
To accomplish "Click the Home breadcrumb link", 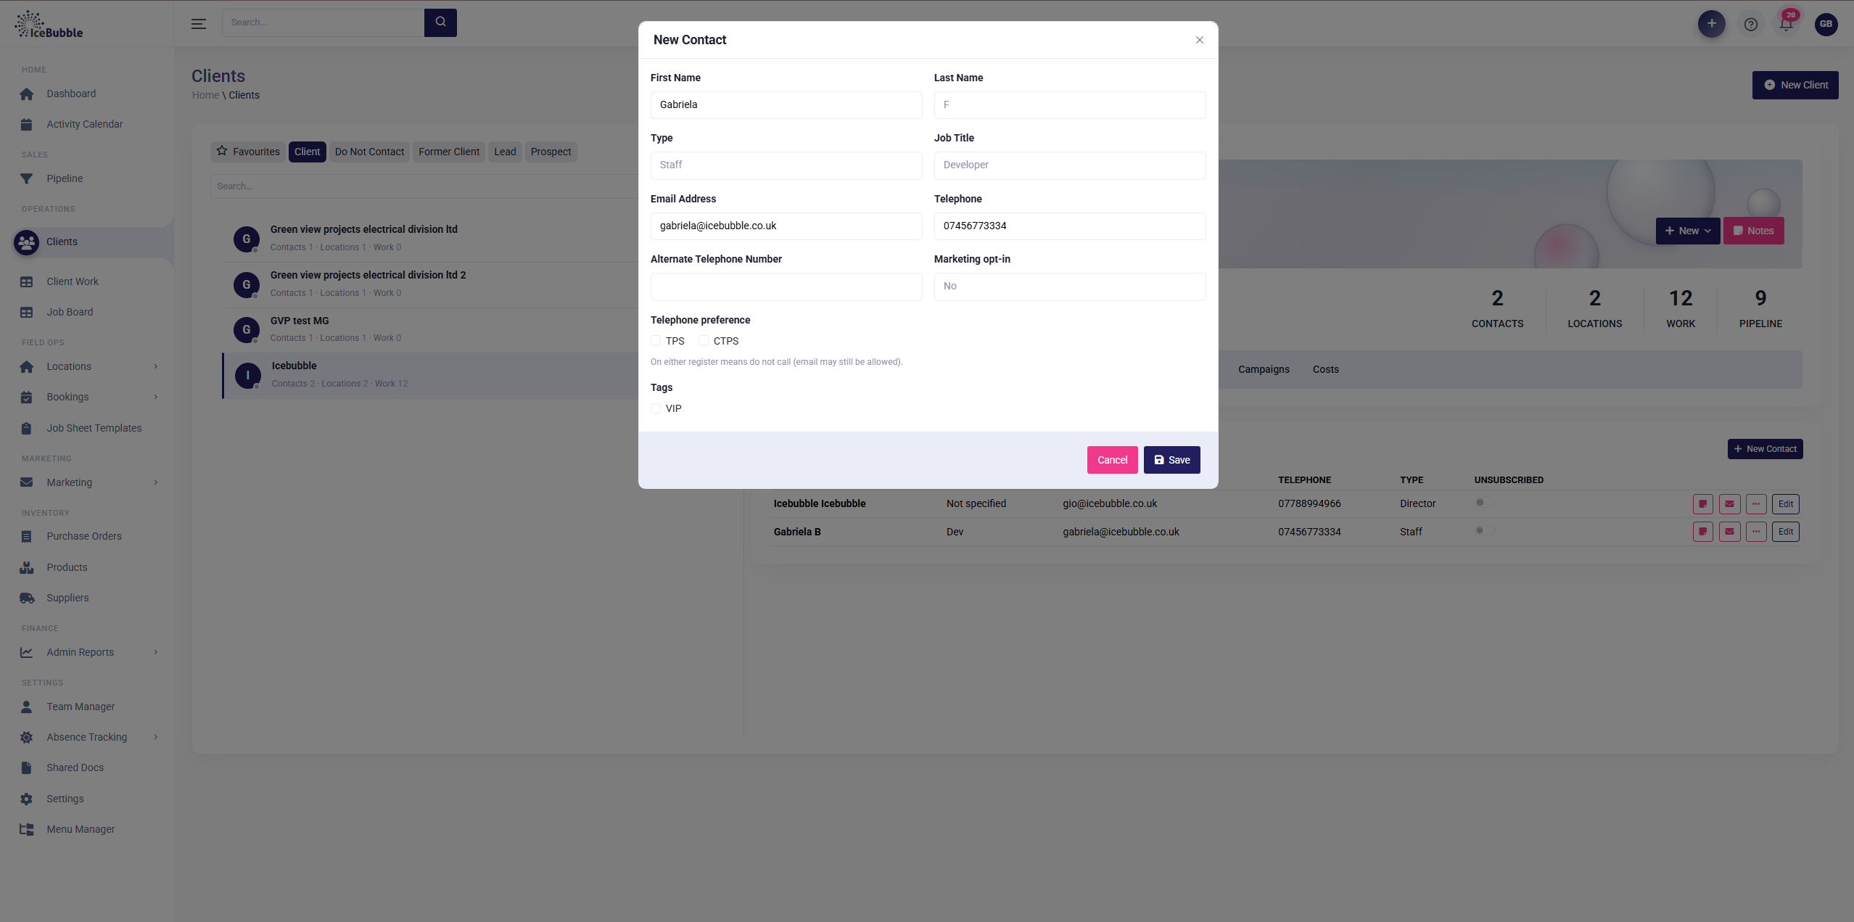I will [x=205, y=96].
